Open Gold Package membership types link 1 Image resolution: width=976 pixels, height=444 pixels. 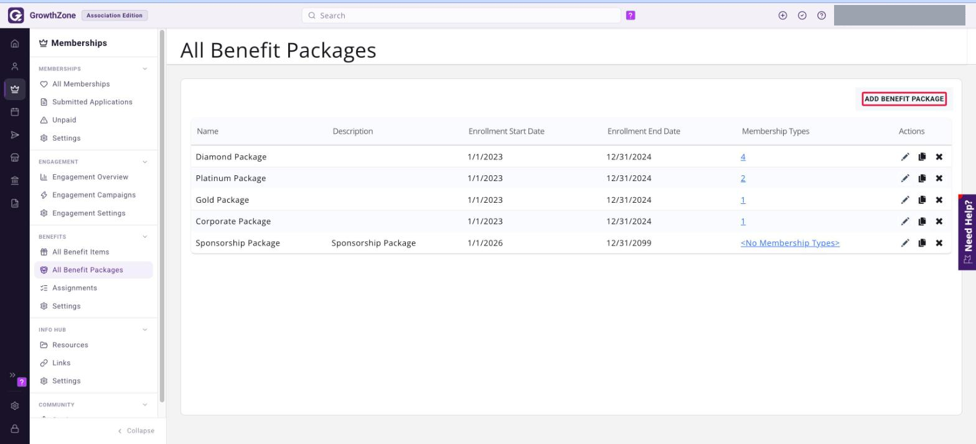pos(743,200)
